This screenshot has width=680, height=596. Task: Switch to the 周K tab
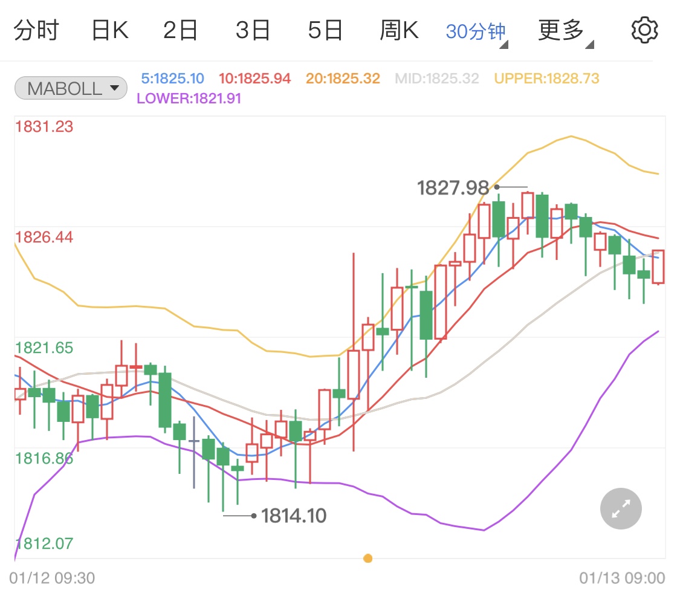pos(399,30)
